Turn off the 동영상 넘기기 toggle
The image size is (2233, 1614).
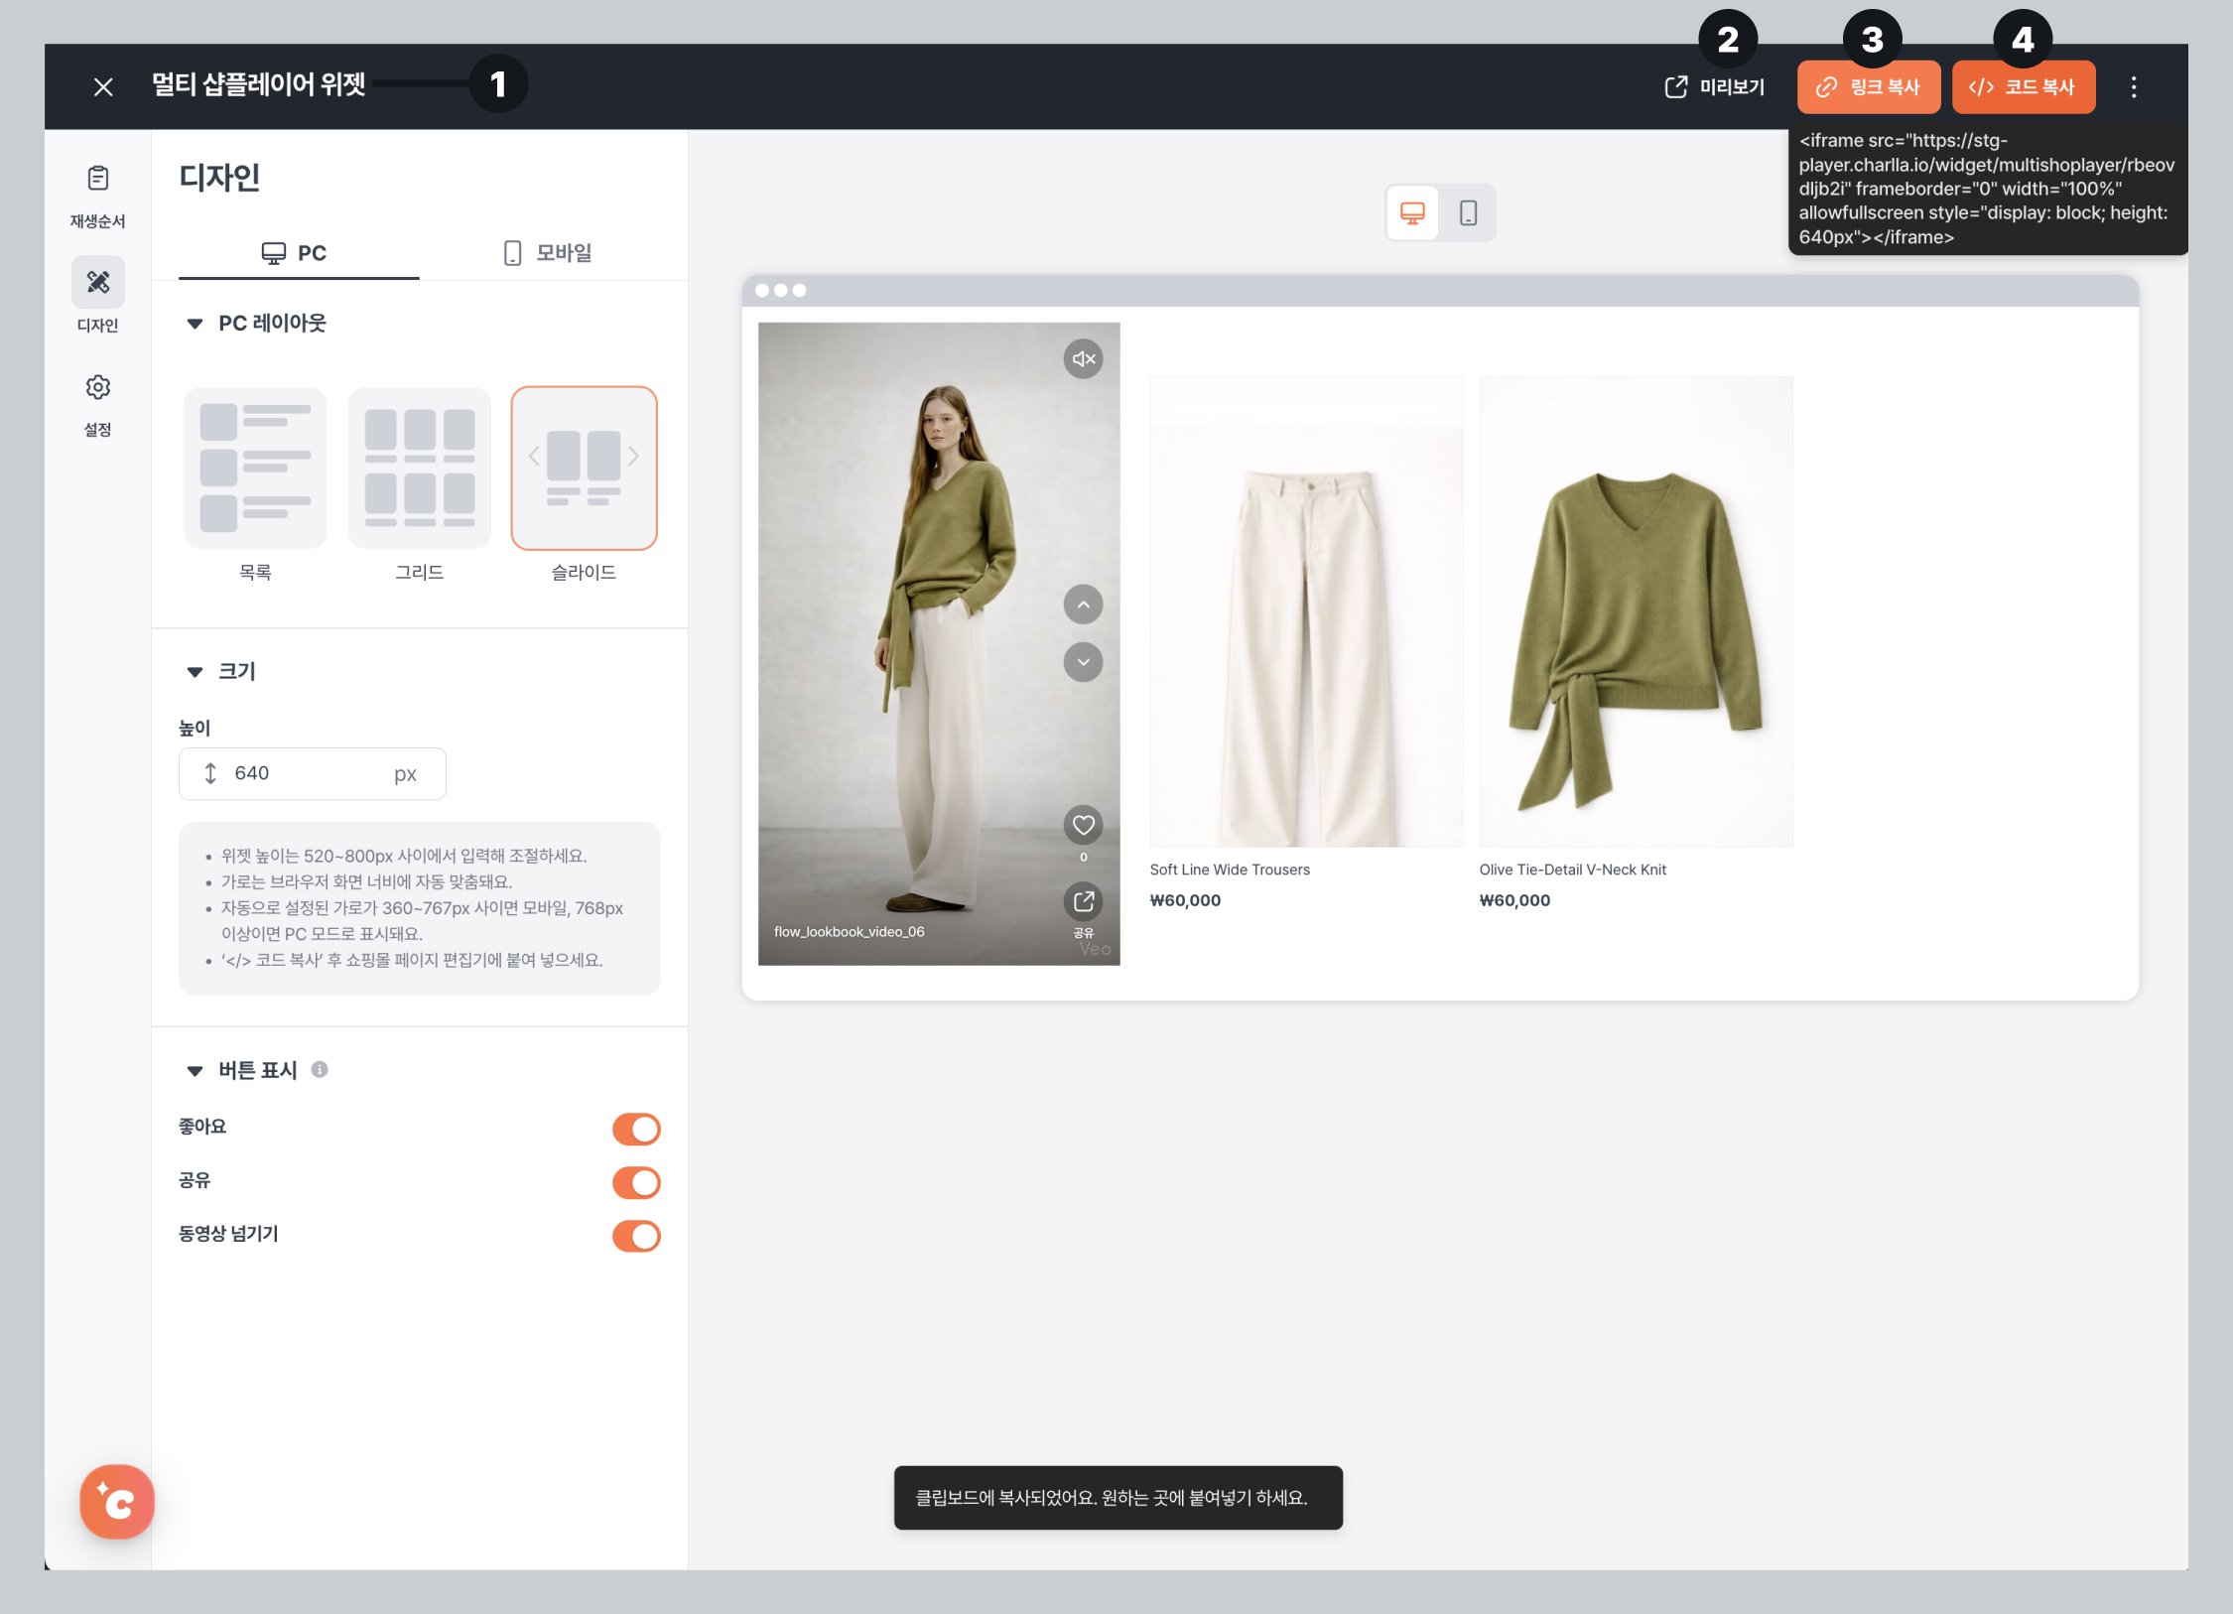(636, 1236)
